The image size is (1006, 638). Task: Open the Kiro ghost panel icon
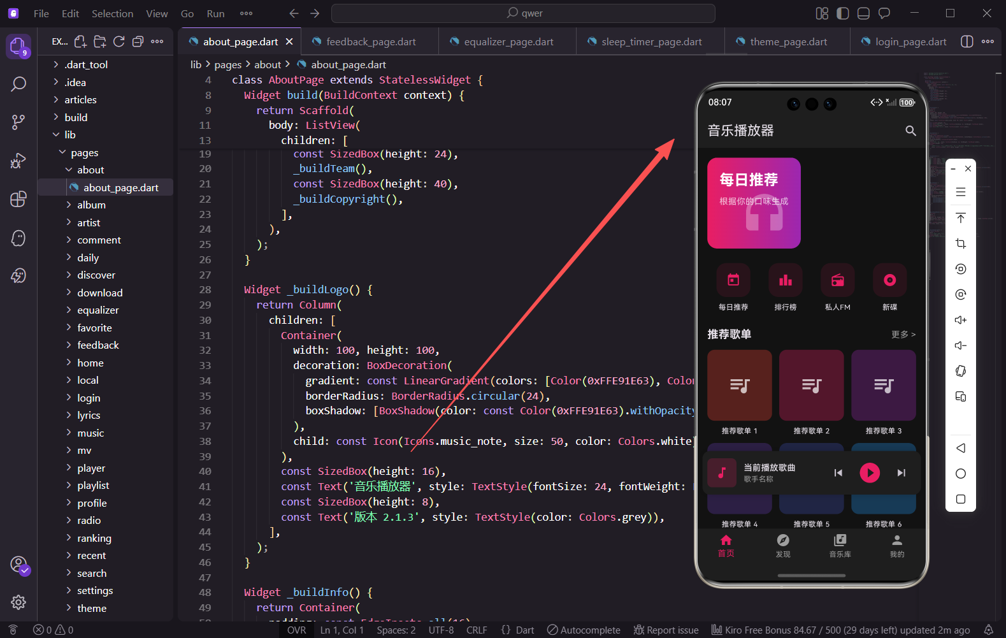18,238
